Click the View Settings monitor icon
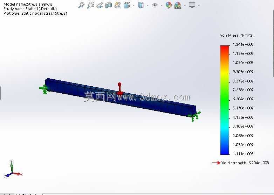This screenshot has height=195, width=274. pyautogui.click(x=192, y=5)
